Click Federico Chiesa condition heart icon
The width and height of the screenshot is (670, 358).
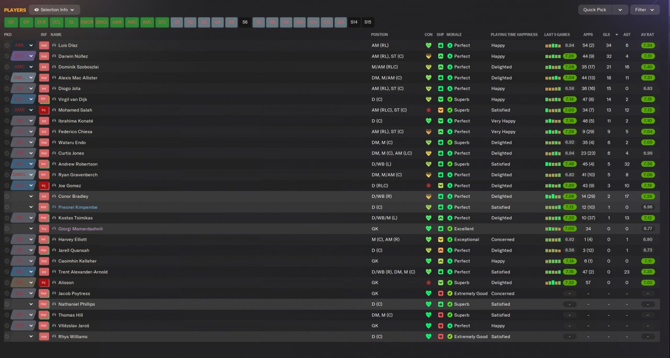click(429, 131)
